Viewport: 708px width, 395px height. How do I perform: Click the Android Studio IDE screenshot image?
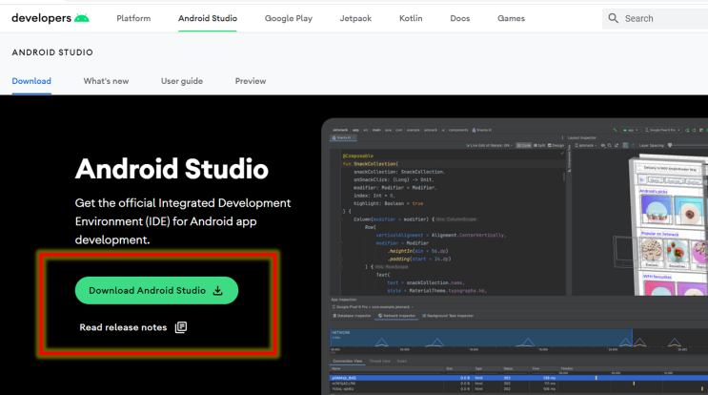pos(515,257)
